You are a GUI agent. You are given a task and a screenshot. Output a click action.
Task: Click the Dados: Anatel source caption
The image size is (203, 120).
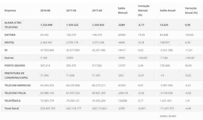[x=168, y=116]
